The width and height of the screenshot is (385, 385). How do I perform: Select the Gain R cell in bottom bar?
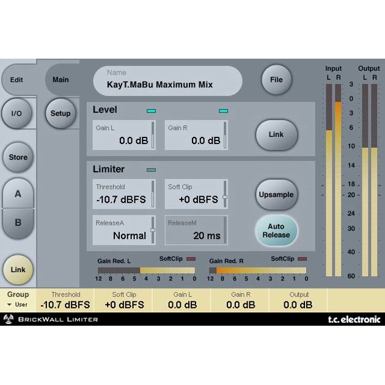[x=241, y=300]
